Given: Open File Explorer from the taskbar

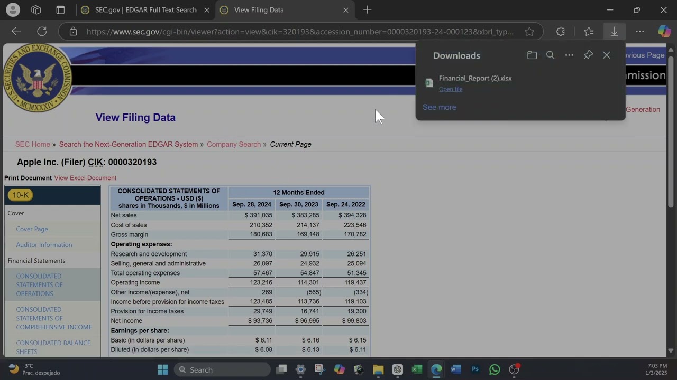Looking at the screenshot, I should point(378,369).
